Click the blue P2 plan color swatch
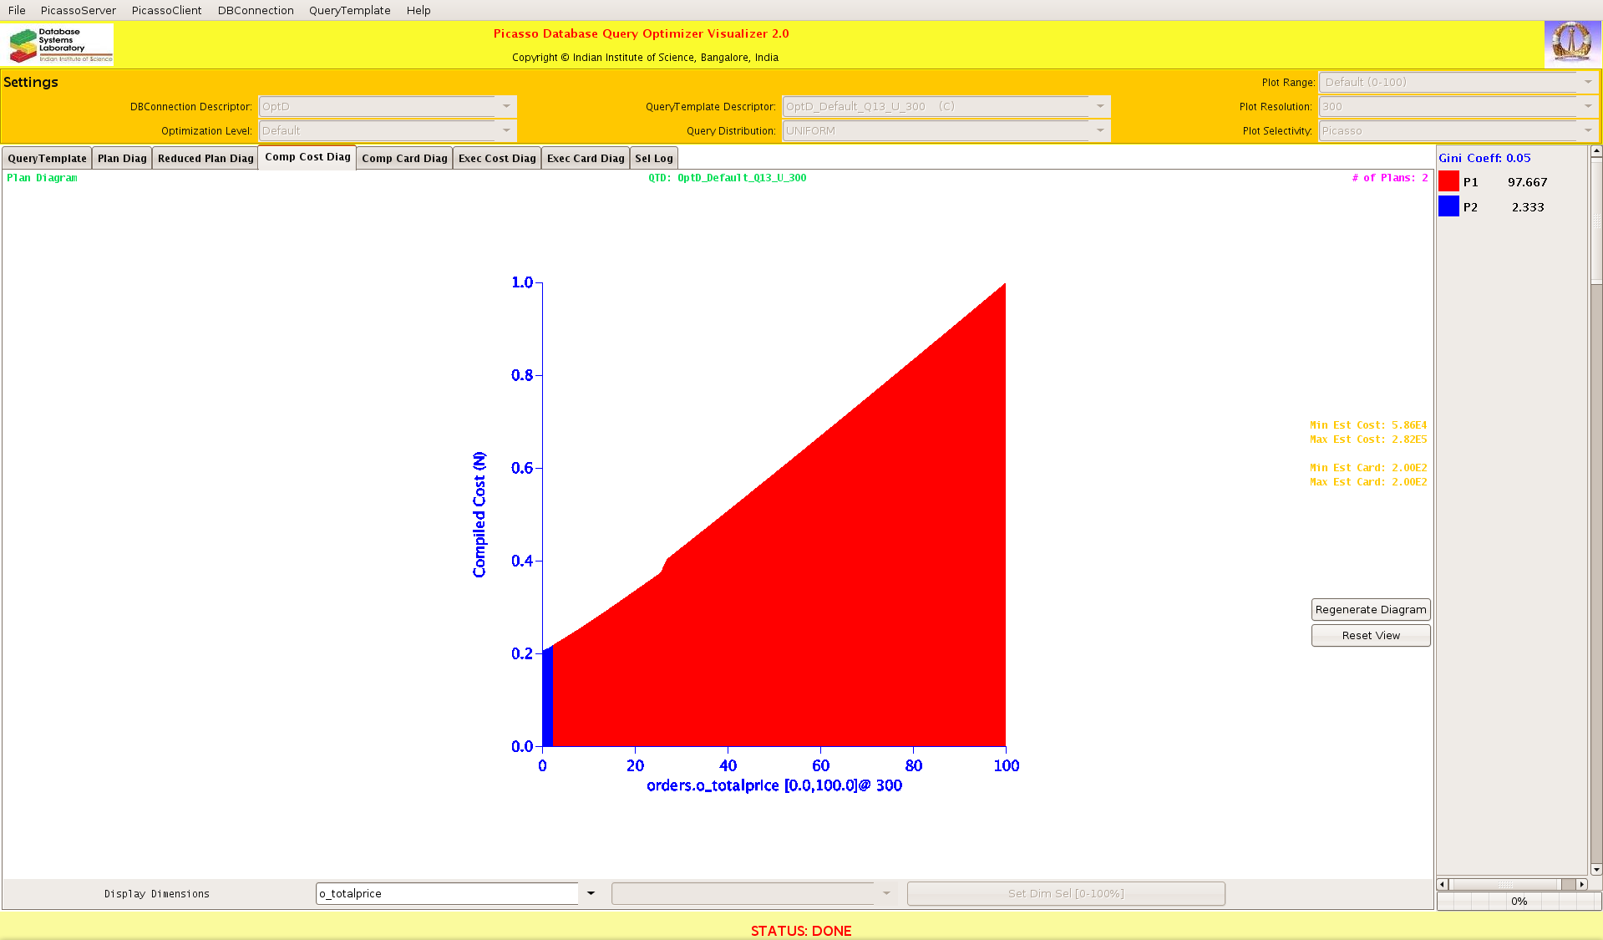 click(1448, 207)
